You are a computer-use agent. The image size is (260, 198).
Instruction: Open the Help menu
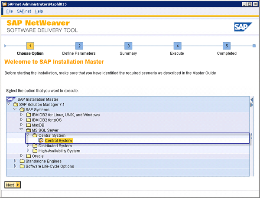click(x=39, y=11)
